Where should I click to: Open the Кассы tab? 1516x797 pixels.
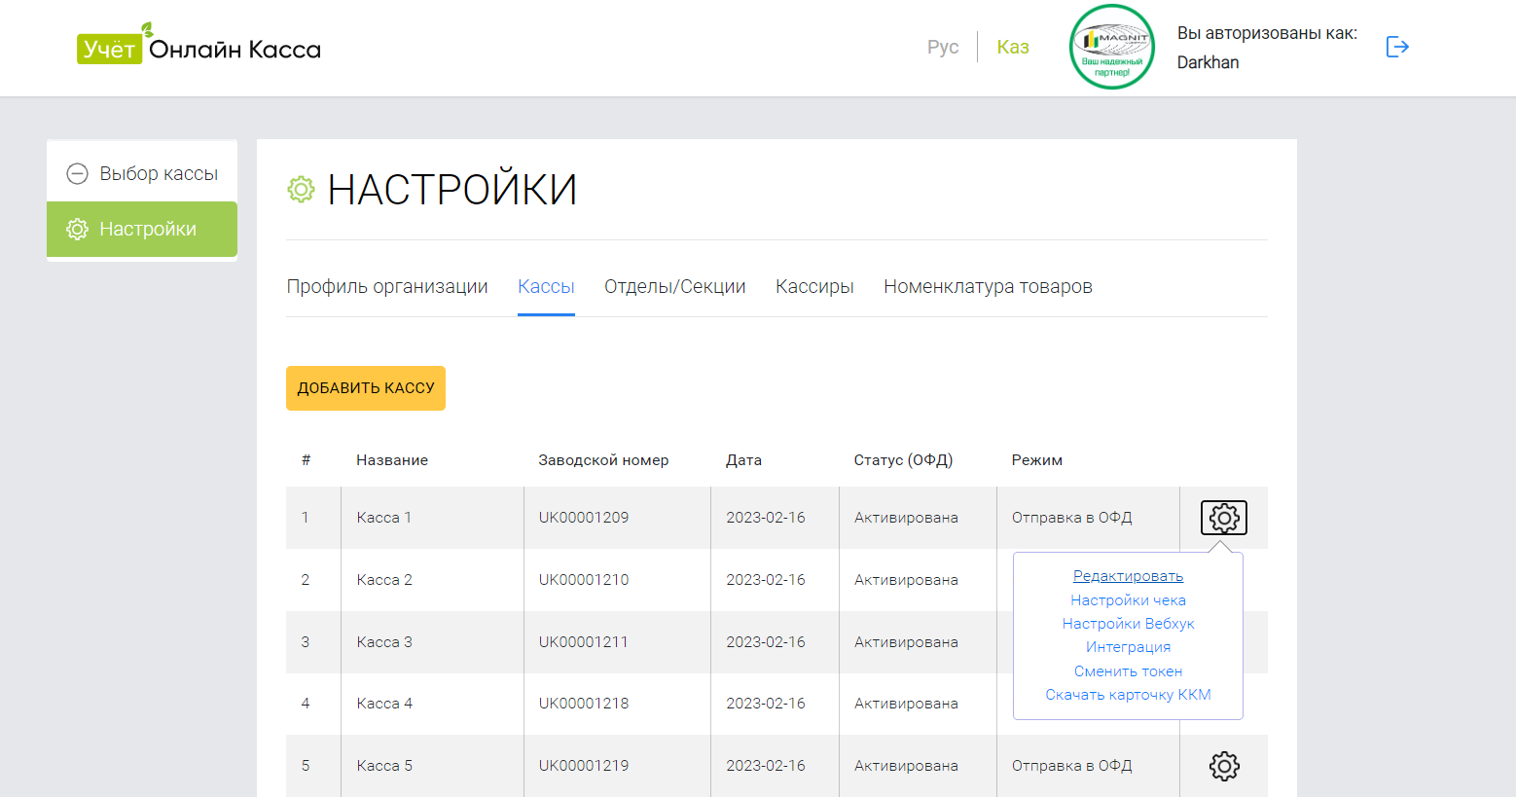point(546,286)
